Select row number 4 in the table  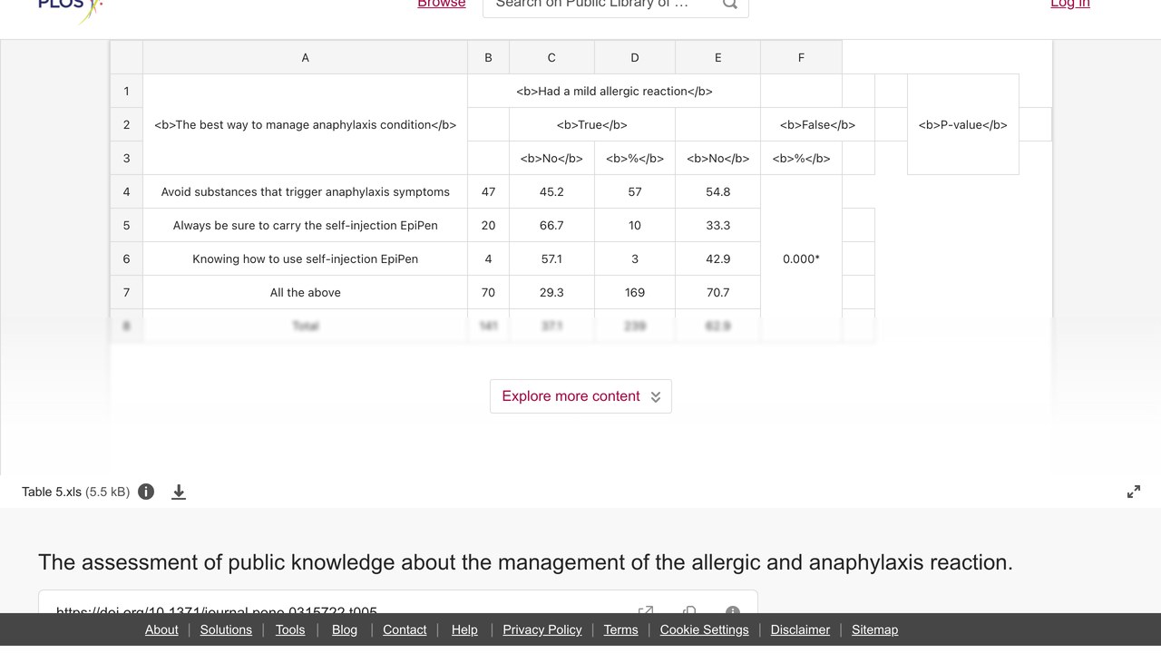(x=126, y=191)
